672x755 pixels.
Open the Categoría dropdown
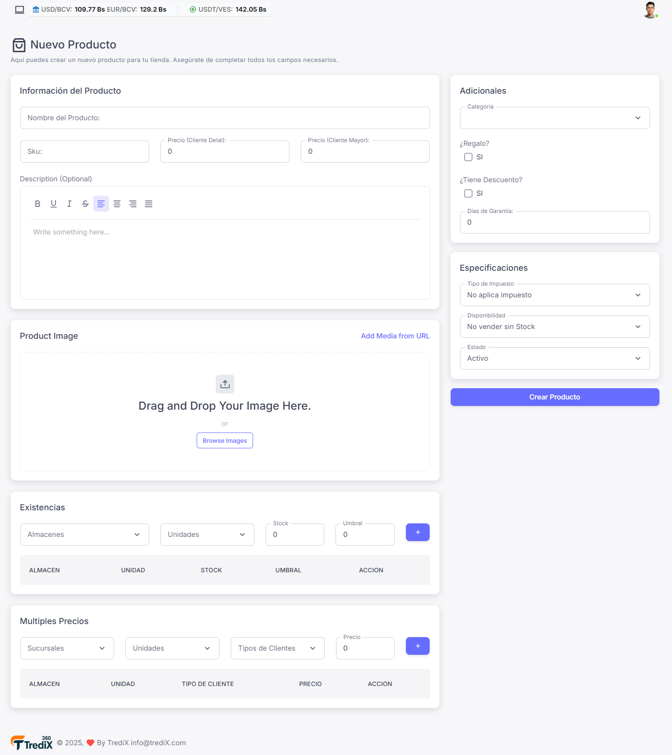pos(555,118)
